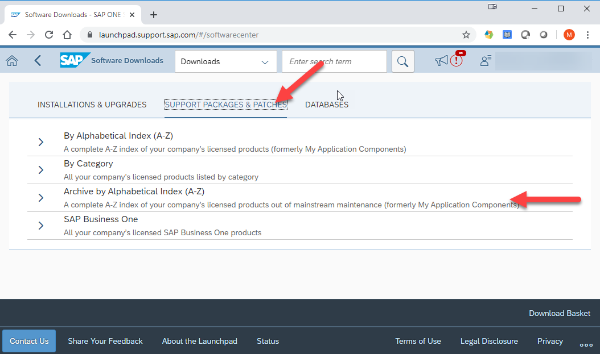Open the Privacy footer link
Viewport: 600px width, 354px height.
pyautogui.click(x=550, y=341)
